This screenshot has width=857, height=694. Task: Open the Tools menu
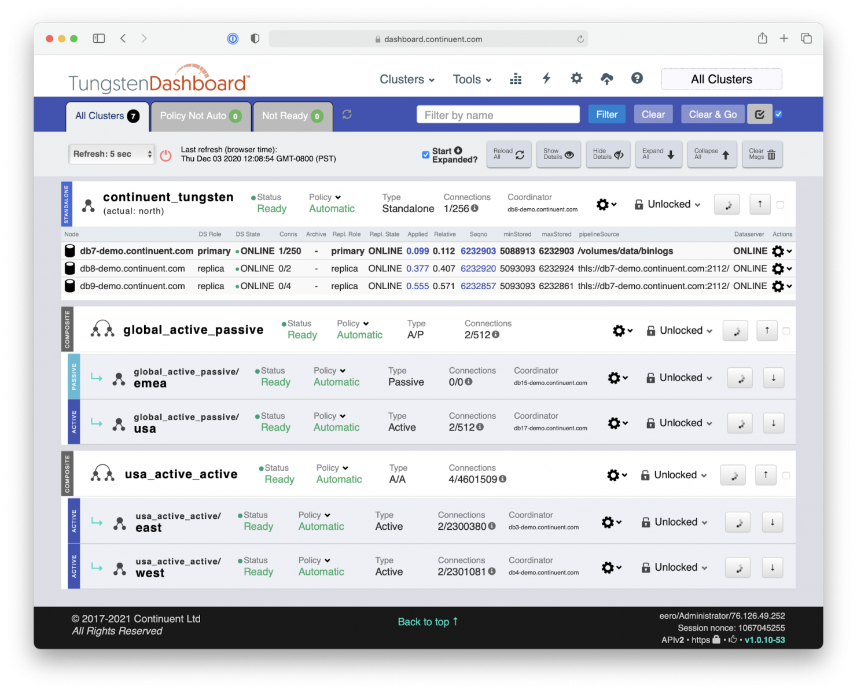(472, 79)
